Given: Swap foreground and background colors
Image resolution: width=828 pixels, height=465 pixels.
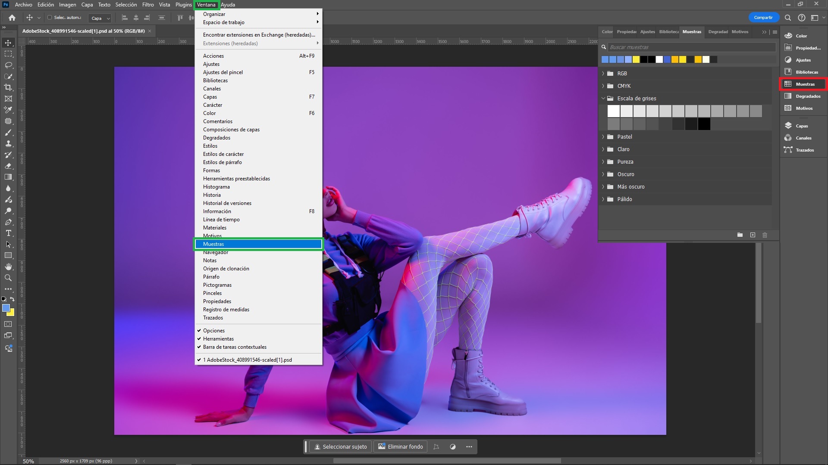Looking at the screenshot, I should [x=12, y=299].
